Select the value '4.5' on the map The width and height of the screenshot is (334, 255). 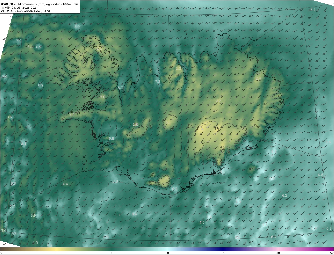[x=35, y=243]
